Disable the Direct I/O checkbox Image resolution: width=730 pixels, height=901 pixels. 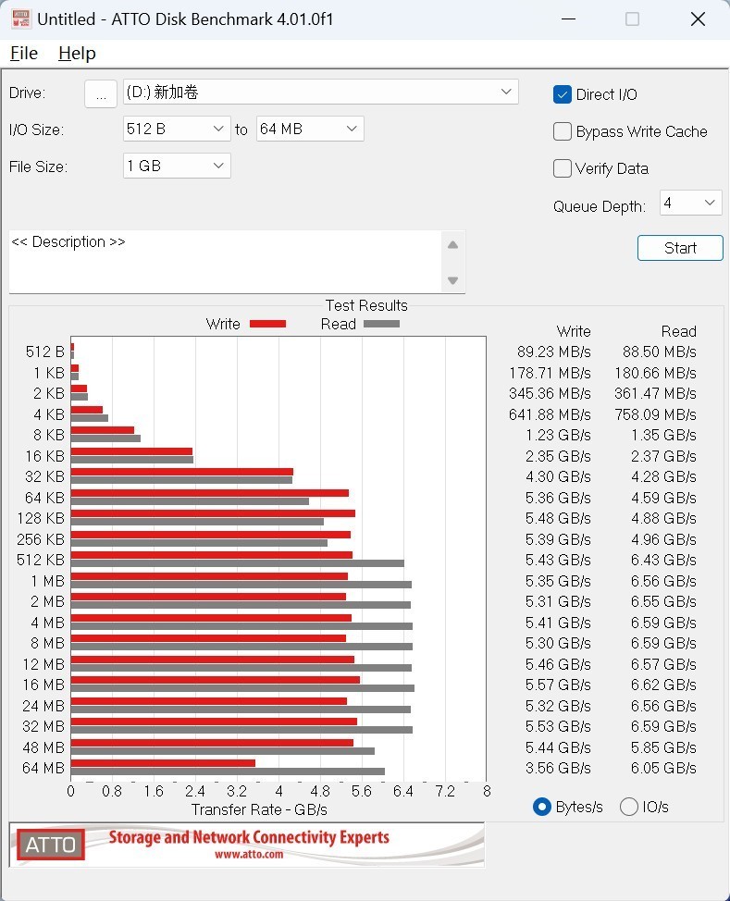563,94
